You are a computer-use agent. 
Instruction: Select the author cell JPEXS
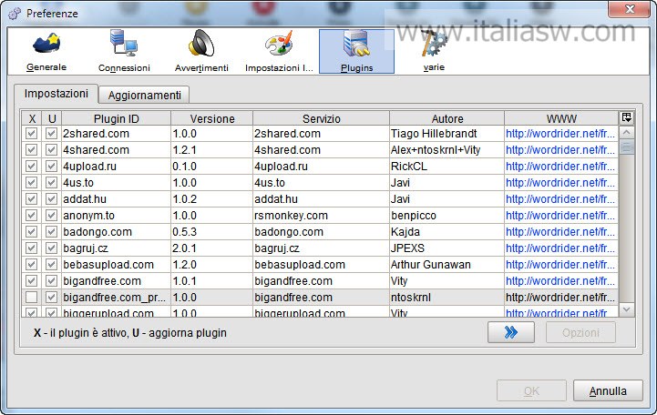coord(447,248)
